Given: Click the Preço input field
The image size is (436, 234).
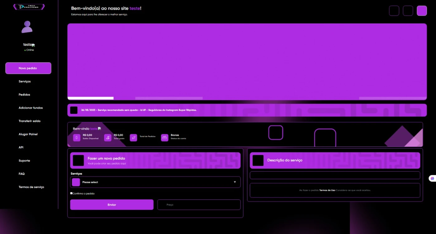Looking at the screenshot, I should pyautogui.click(x=199, y=205).
